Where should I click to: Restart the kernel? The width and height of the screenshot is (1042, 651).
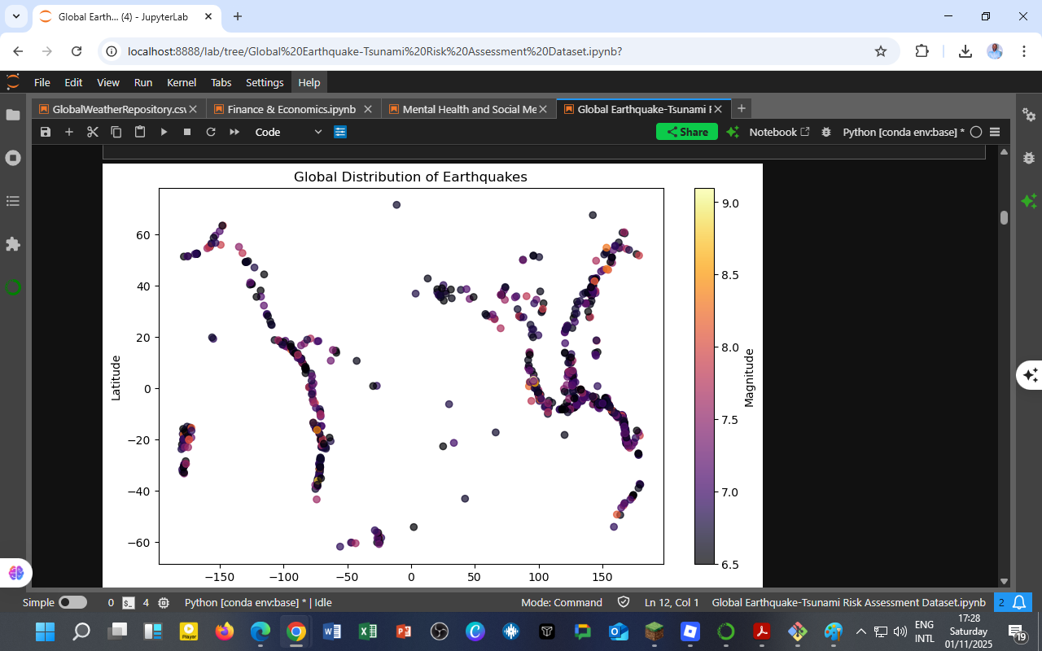[x=211, y=131]
